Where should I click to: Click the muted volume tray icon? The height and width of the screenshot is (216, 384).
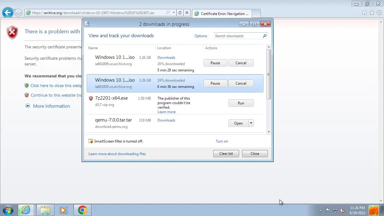[x=342, y=210]
